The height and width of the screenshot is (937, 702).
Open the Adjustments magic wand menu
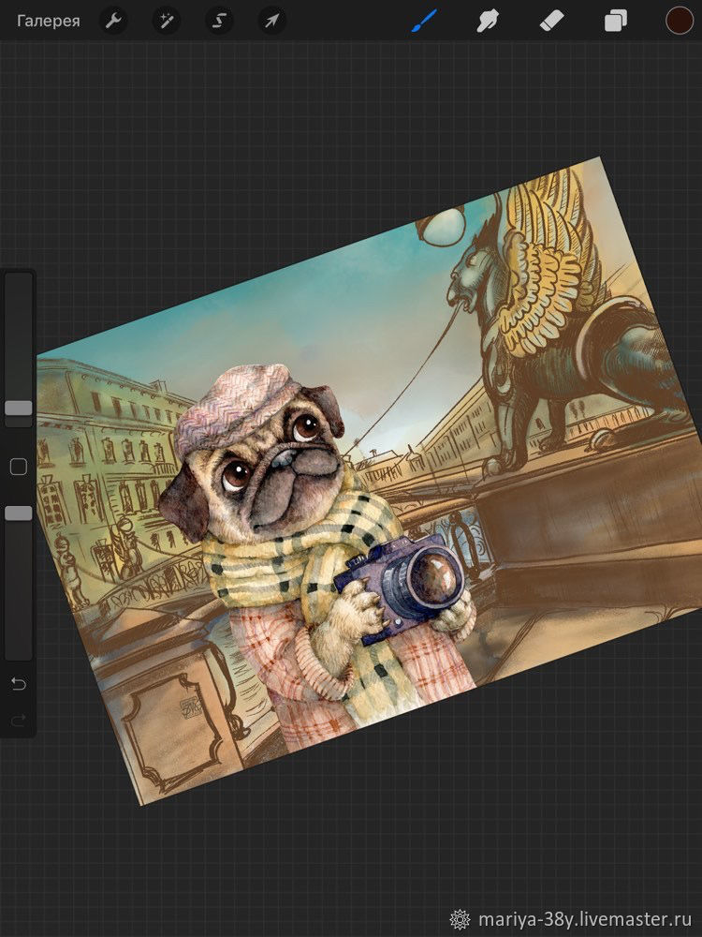point(166,22)
